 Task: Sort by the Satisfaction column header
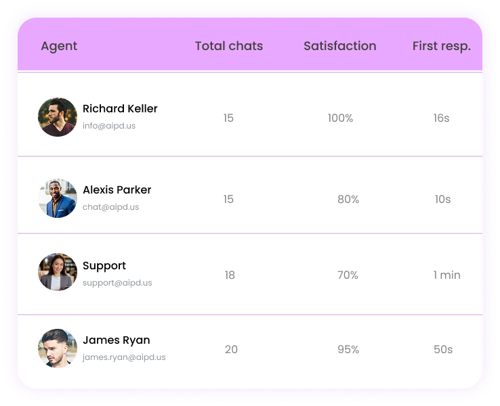tap(339, 46)
